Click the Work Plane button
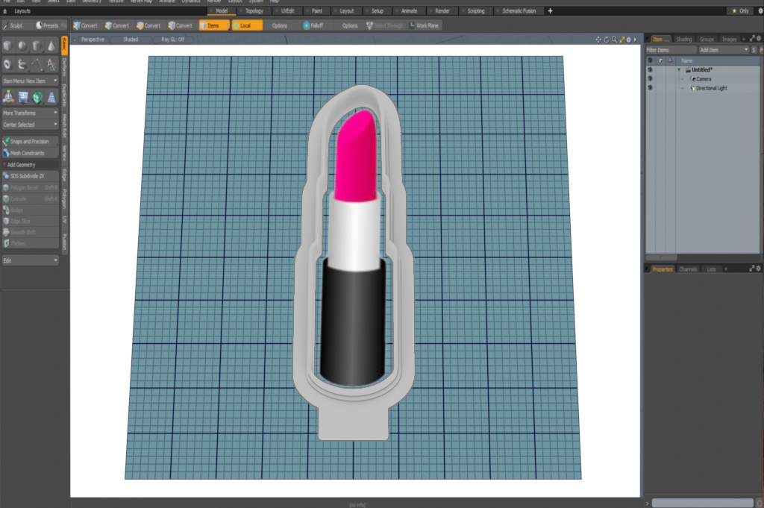This screenshot has height=508, width=764. click(425, 25)
